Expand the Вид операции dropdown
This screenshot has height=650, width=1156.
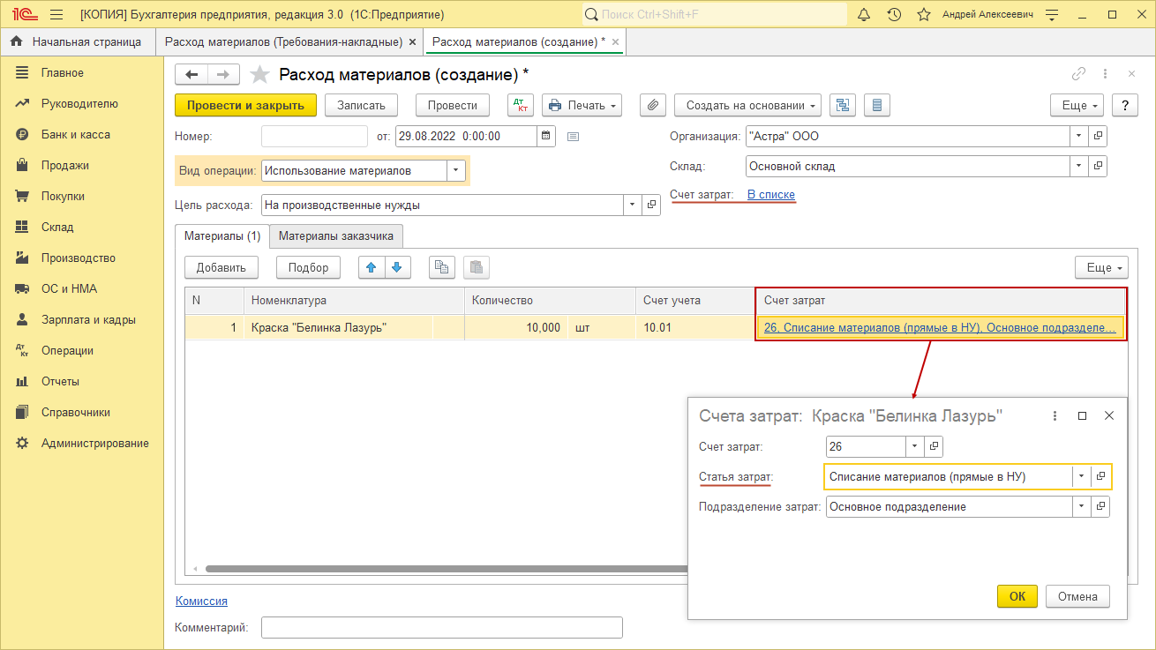[455, 171]
